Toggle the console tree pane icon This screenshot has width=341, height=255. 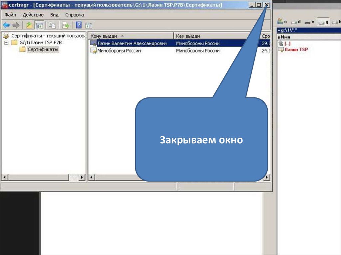40,25
